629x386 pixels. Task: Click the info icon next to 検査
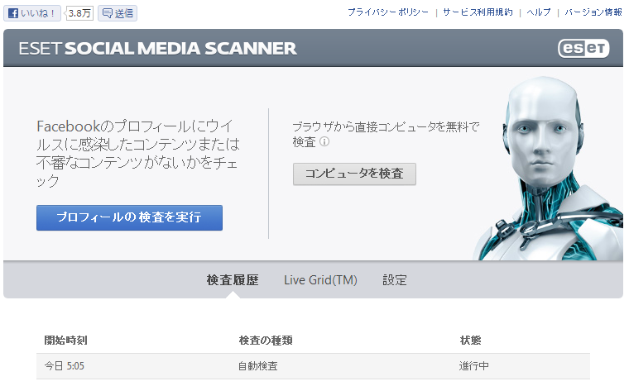coord(324,141)
